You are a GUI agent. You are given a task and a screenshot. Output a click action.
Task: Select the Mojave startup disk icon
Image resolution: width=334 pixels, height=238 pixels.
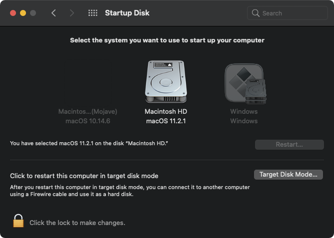click(x=88, y=82)
